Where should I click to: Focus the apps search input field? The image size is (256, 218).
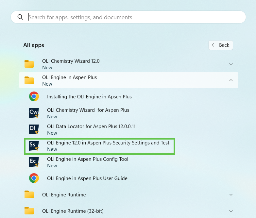[x=128, y=17]
